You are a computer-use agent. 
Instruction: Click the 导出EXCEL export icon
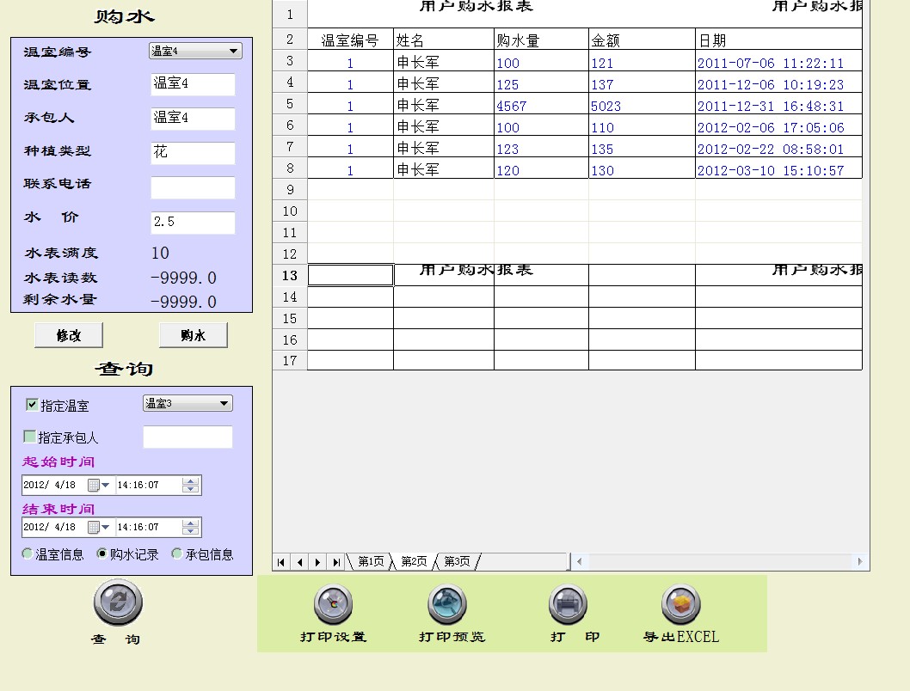click(x=680, y=604)
